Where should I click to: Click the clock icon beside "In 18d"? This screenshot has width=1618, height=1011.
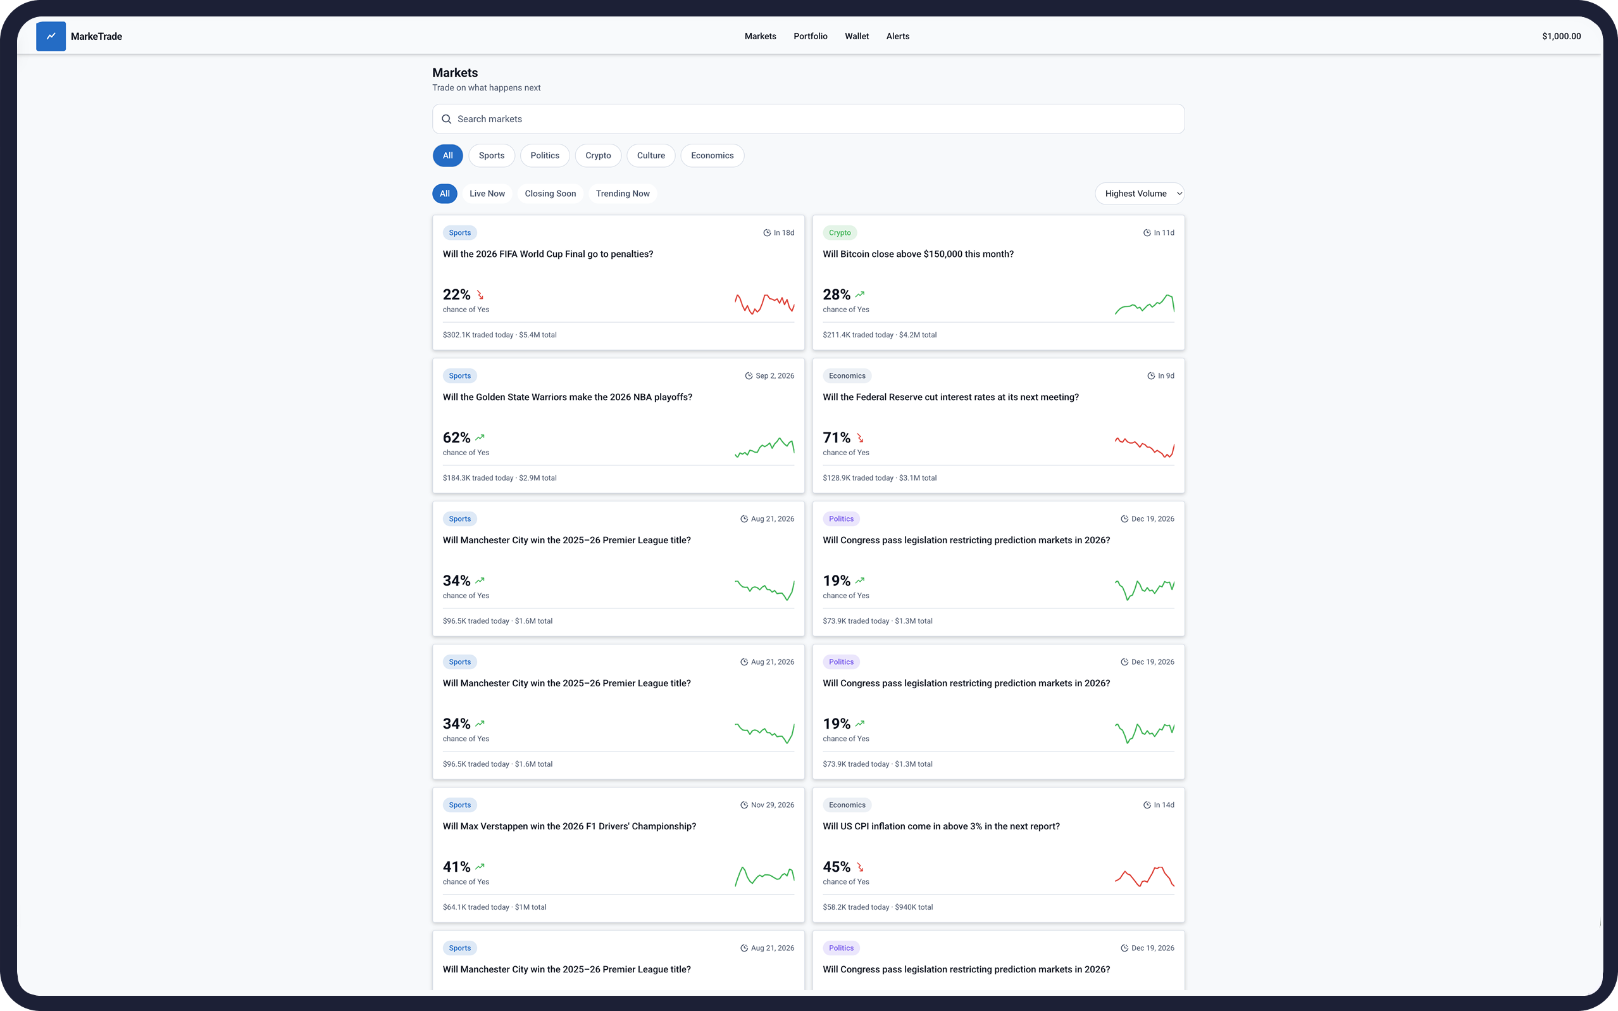coord(766,233)
